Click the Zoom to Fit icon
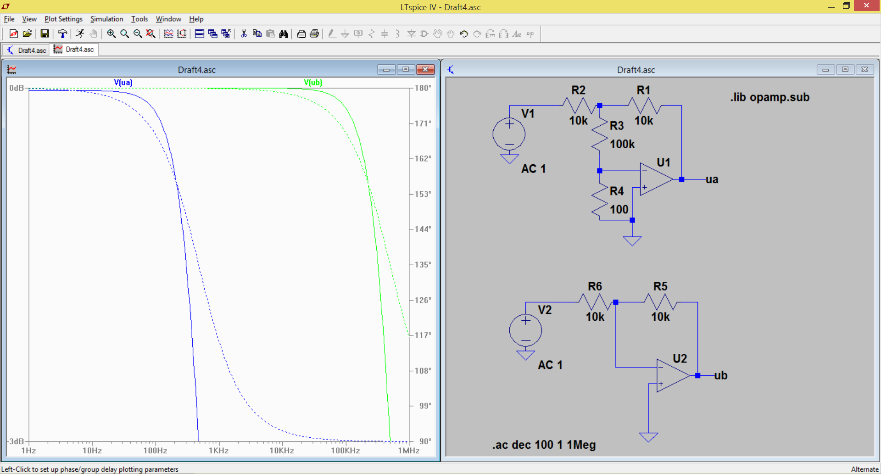The image size is (881, 474). pyautogui.click(x=151, y=33)
